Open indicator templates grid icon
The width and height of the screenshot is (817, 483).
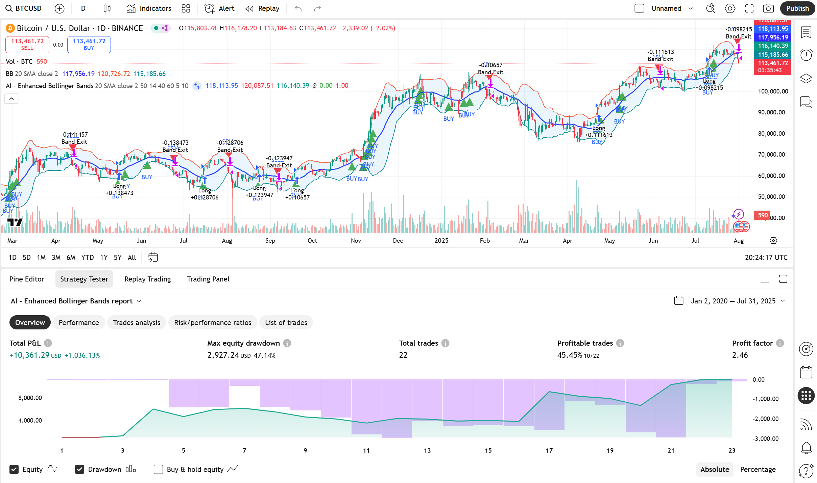click(186, 8)
